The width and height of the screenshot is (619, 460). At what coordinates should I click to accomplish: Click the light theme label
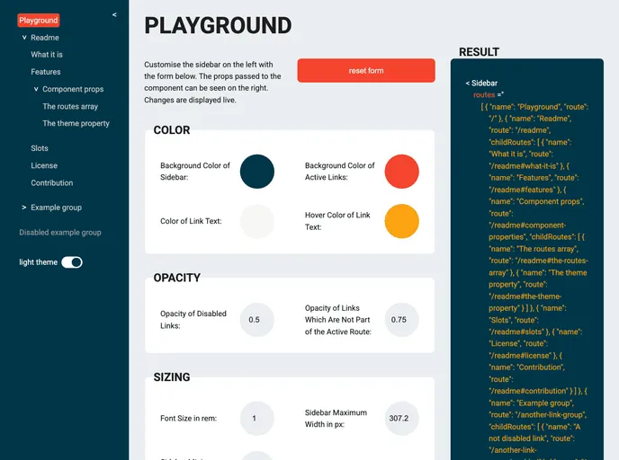(x=39, y=262)
